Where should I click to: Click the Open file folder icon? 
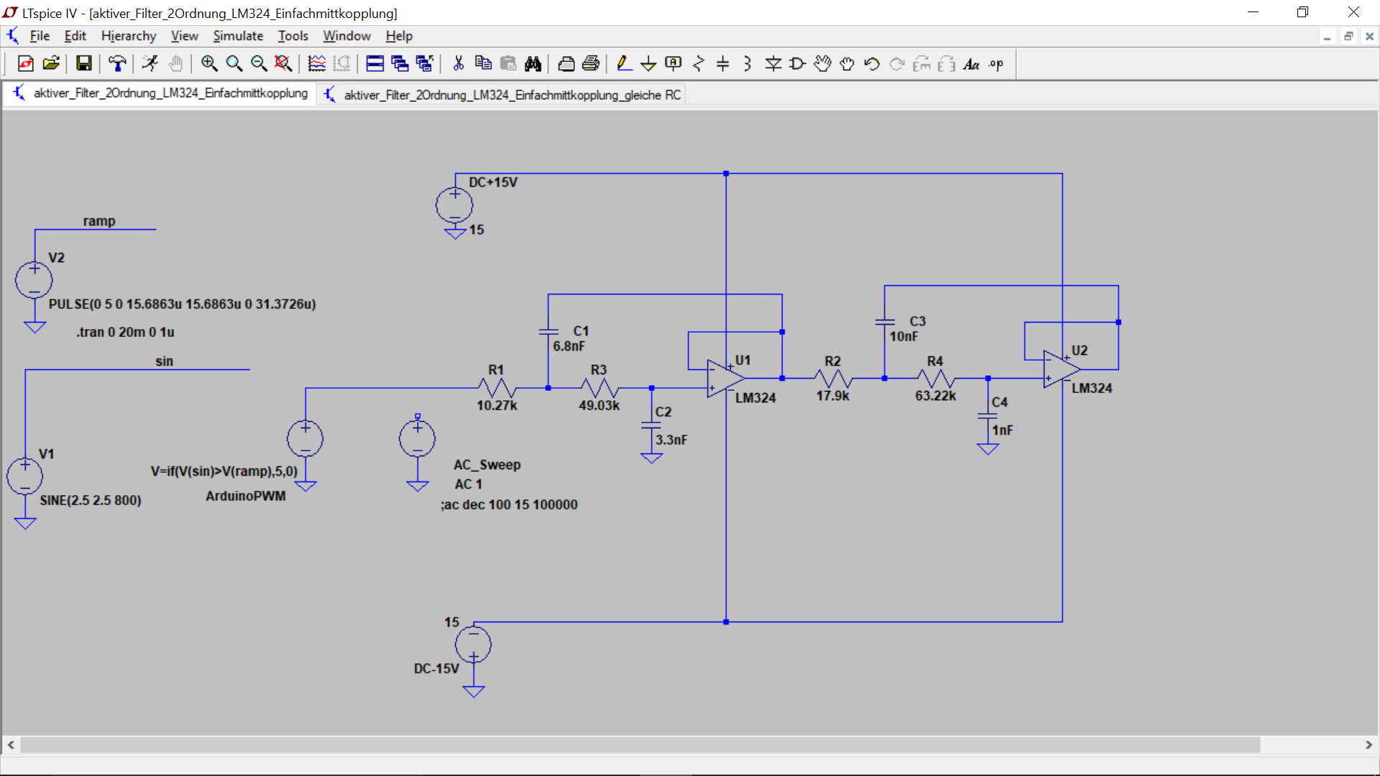click(51, 64)
